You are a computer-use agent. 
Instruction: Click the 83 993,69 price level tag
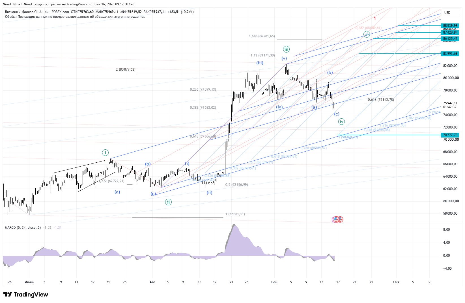coord(450,54)
